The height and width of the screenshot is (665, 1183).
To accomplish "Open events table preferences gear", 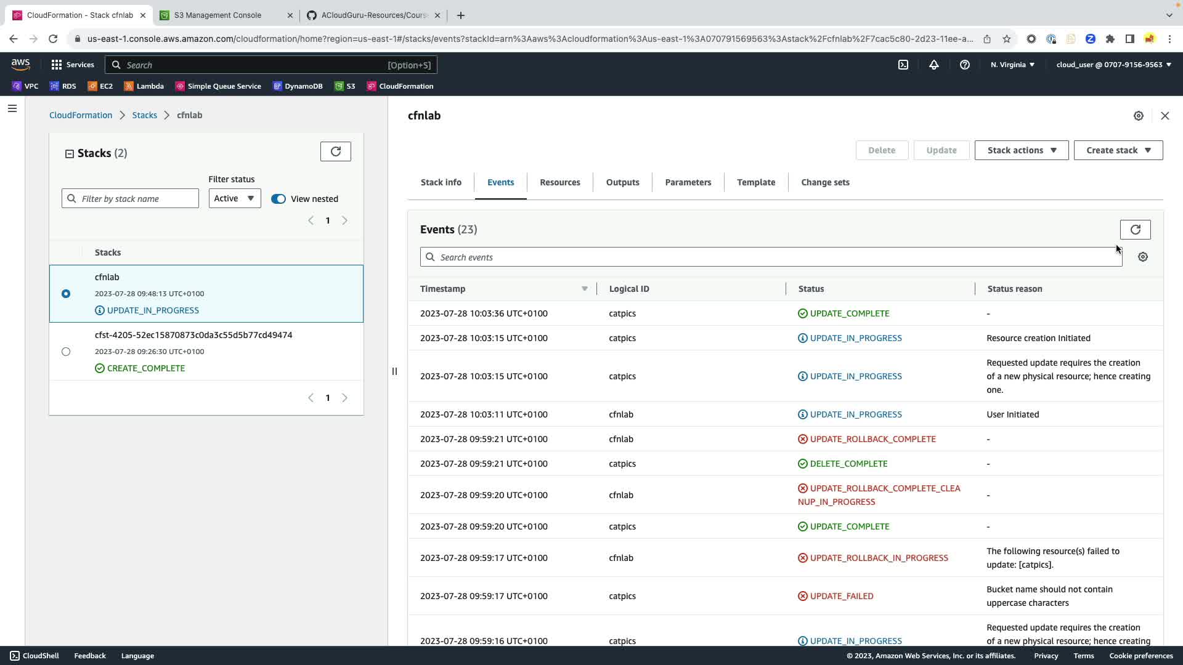I will (x=1142, y=257).
